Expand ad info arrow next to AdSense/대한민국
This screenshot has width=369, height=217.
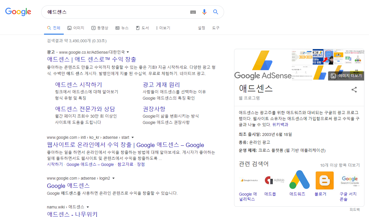[x=128, y=52]
